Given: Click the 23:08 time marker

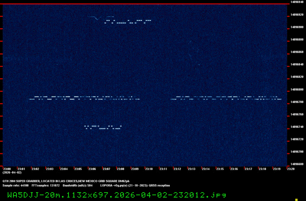Looking at the screenshot, I should (120, 169).
